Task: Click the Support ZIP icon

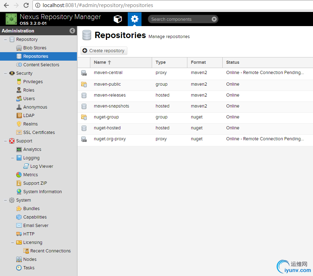Action: click(19, 183)
